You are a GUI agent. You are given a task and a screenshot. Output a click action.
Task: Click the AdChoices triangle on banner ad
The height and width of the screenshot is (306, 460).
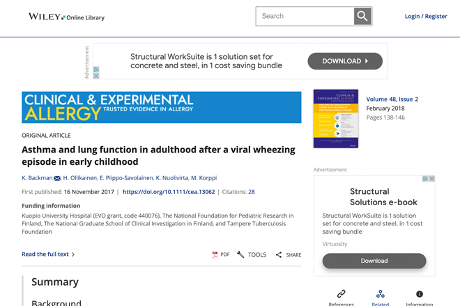(x=96, y=70)
